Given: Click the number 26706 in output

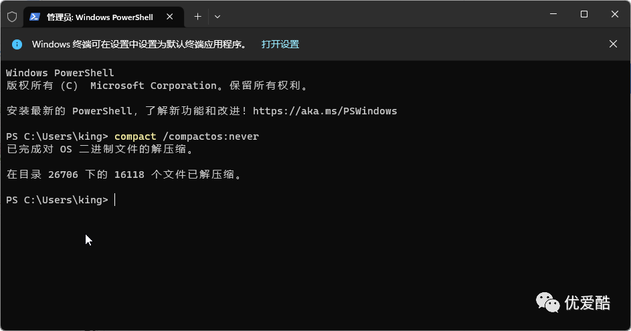Looking at the screenshot, I should coord(63,175).
